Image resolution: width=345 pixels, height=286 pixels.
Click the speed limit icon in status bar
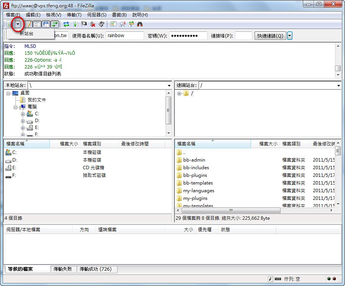click(x=278, y=279)
